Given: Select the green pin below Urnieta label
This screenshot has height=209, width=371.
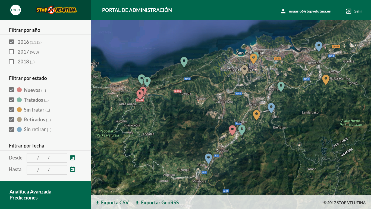Looking at the screenshot, I should 242,130.
